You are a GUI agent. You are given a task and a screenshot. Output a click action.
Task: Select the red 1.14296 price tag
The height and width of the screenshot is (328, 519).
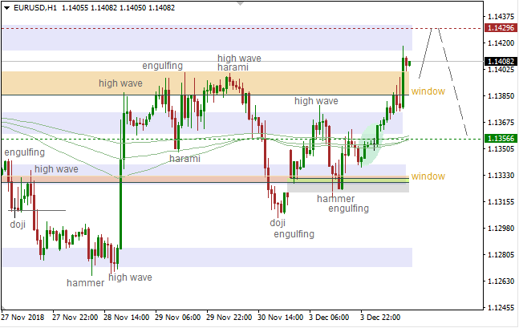coord(500,28)
